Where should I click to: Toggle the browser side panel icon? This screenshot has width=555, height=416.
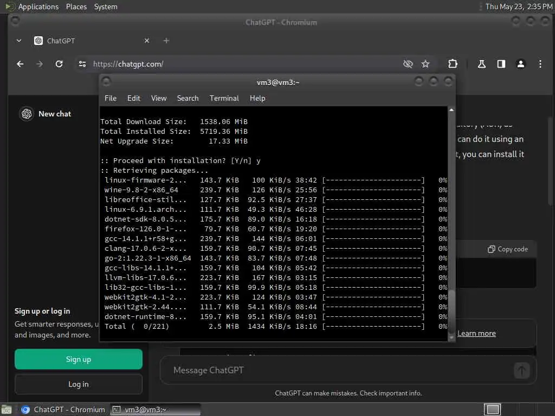click(x=501, y=64)
